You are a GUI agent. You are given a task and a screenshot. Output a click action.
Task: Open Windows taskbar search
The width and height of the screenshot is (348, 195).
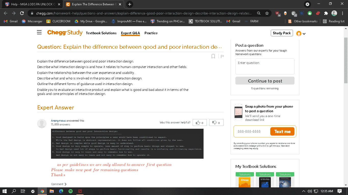[14, 191]
